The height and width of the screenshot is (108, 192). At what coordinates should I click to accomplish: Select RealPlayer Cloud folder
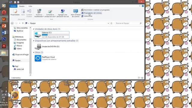(x=45, y=58)
